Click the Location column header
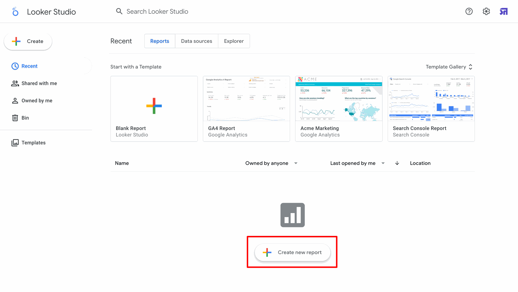The width and height of the screenshot is (518, 292). pyautogui.click(x=420, y=163)
